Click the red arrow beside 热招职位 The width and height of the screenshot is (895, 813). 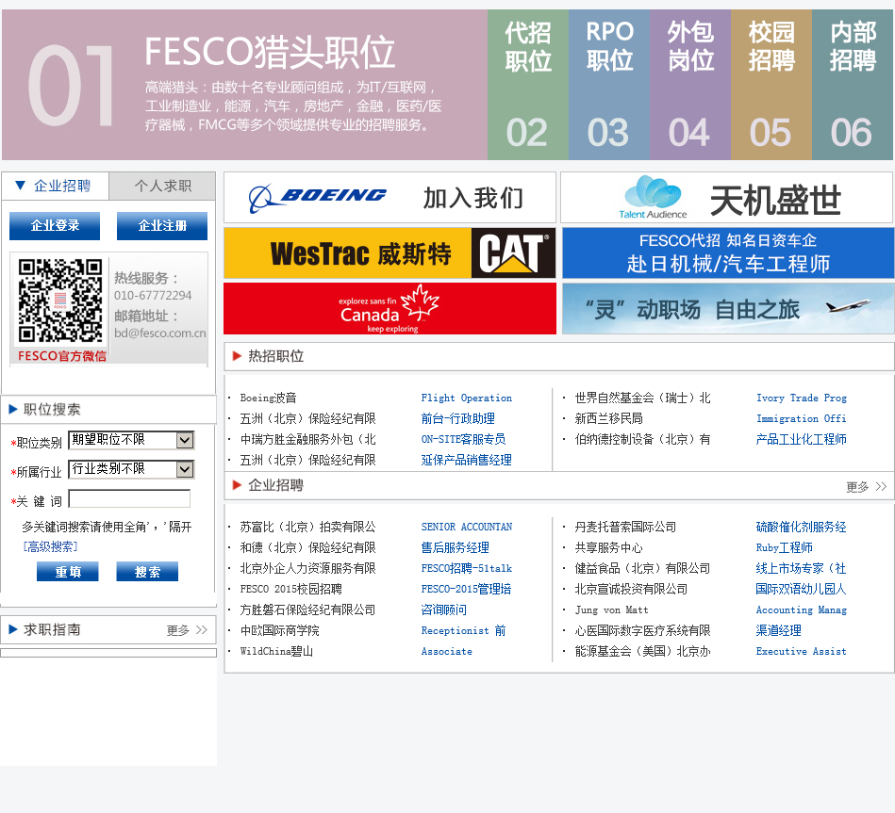(x=237, y=356)
